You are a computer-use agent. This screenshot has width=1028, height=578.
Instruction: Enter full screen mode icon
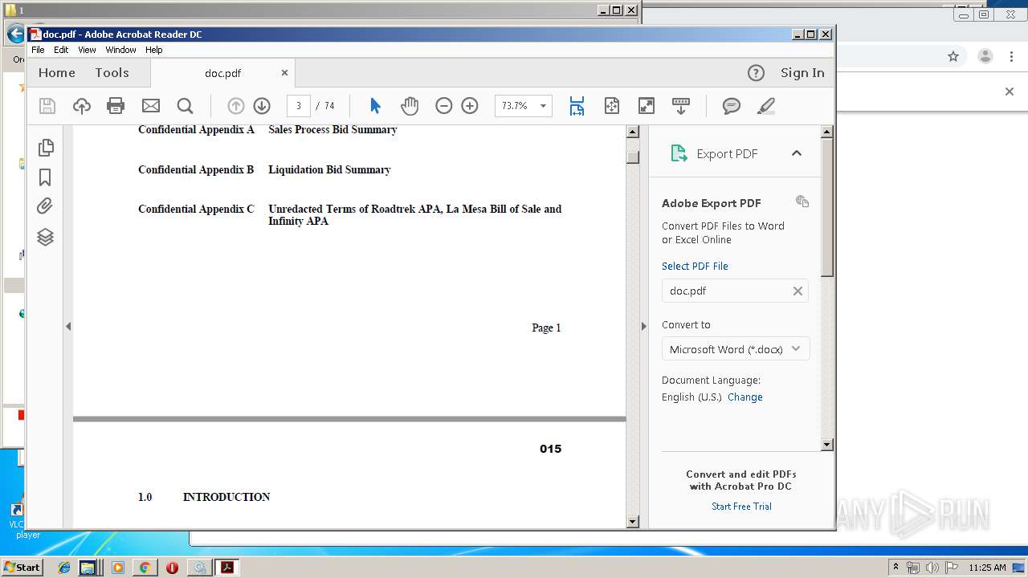pos(647,106)
